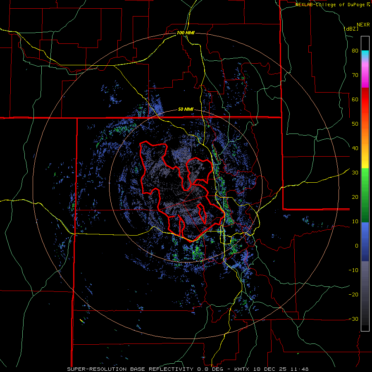Click the -30 value on the dBZ scale
Screen dimensions: 372x372
pos(353,319)
